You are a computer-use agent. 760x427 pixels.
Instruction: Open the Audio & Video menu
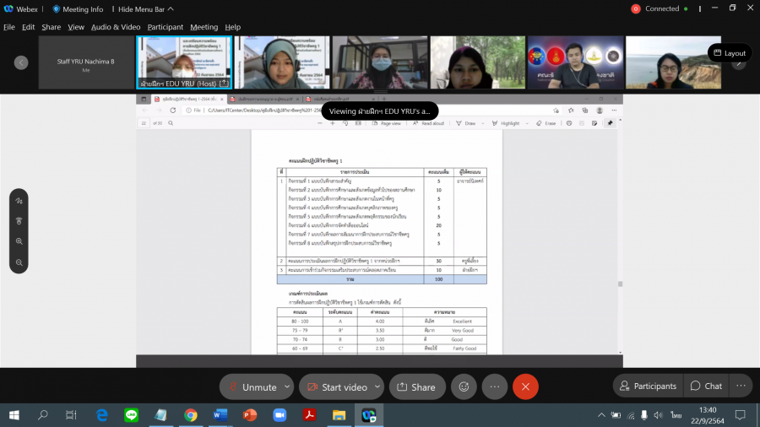[116, 27]
